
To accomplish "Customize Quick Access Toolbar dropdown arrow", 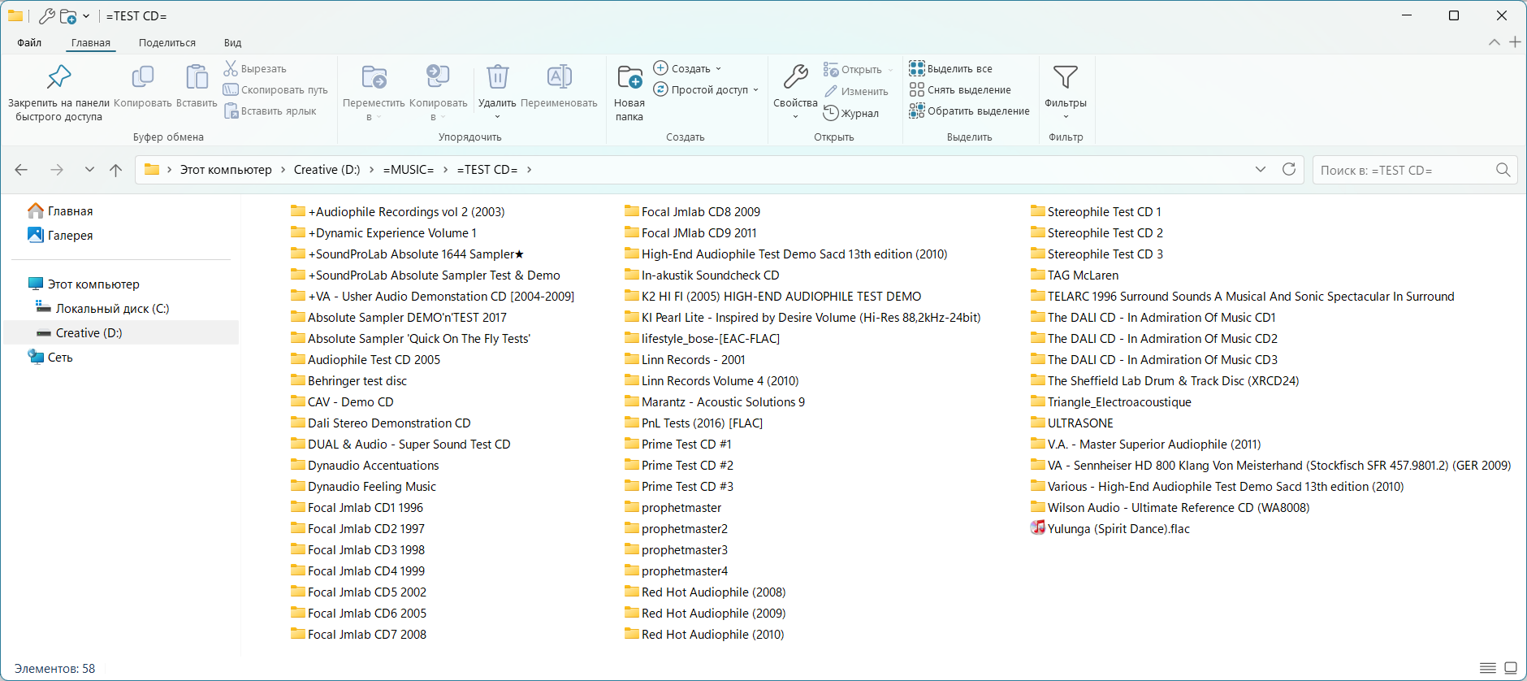I will (x=86, y=16).
